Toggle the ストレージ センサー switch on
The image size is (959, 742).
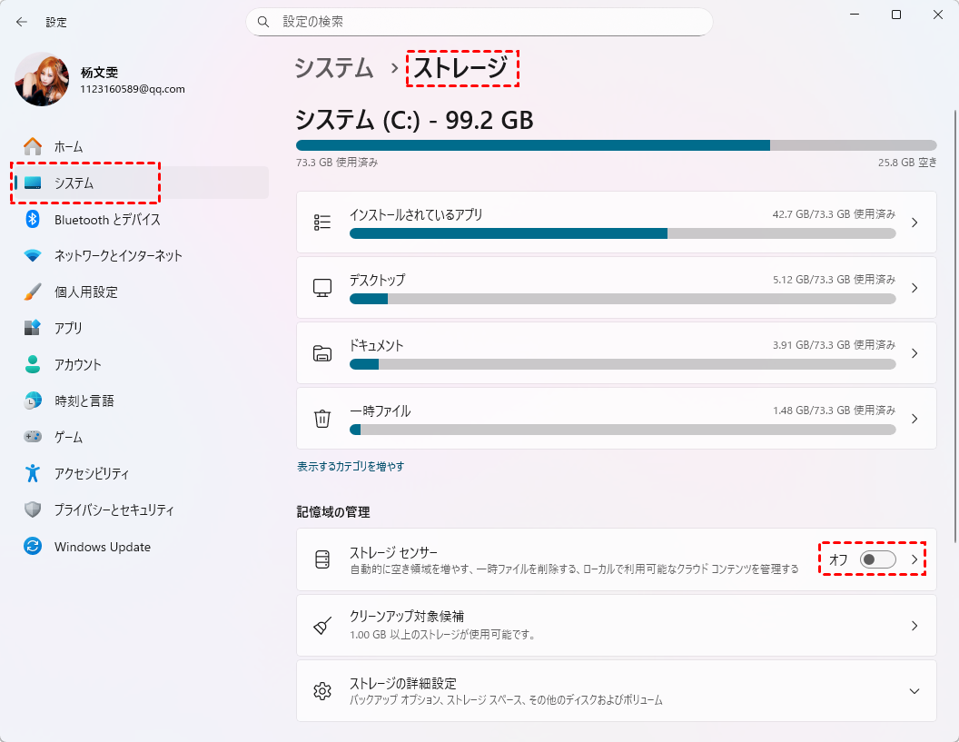pos(877,559)
